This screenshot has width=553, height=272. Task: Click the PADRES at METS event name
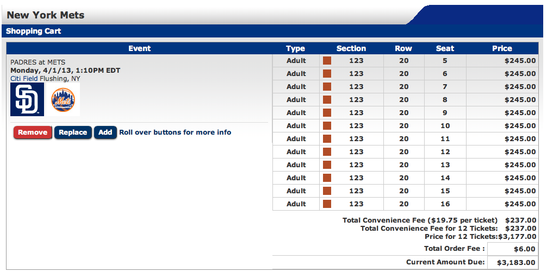38,63
